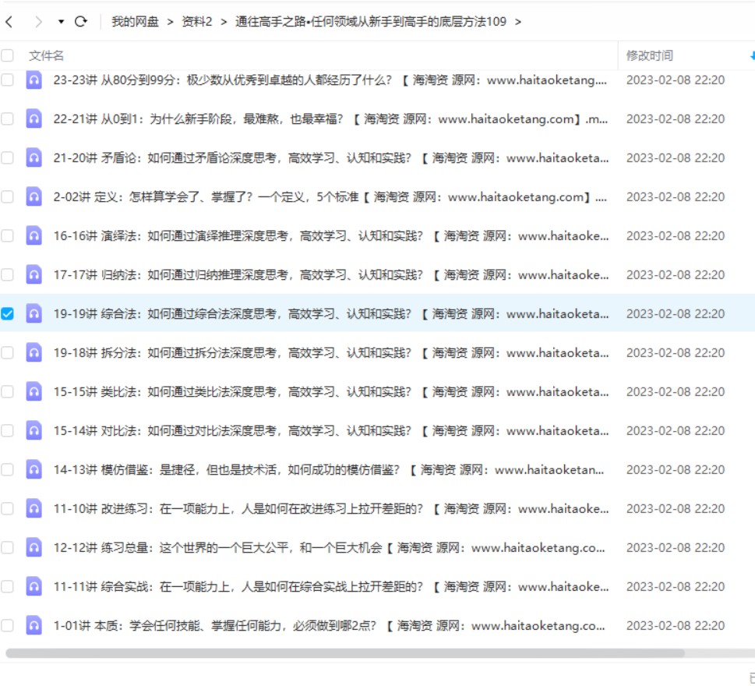Image resolution: width=755 pixels, height=686 pixels.
Task: Open file 14-13讲 模仿借鉴
Action: click(x=328, y=470)
